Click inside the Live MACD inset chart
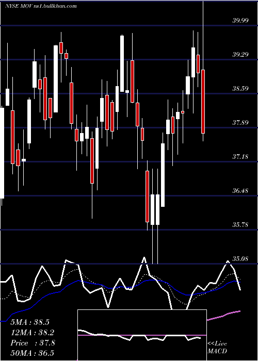The image size is (258, 361). coord(142,335)
